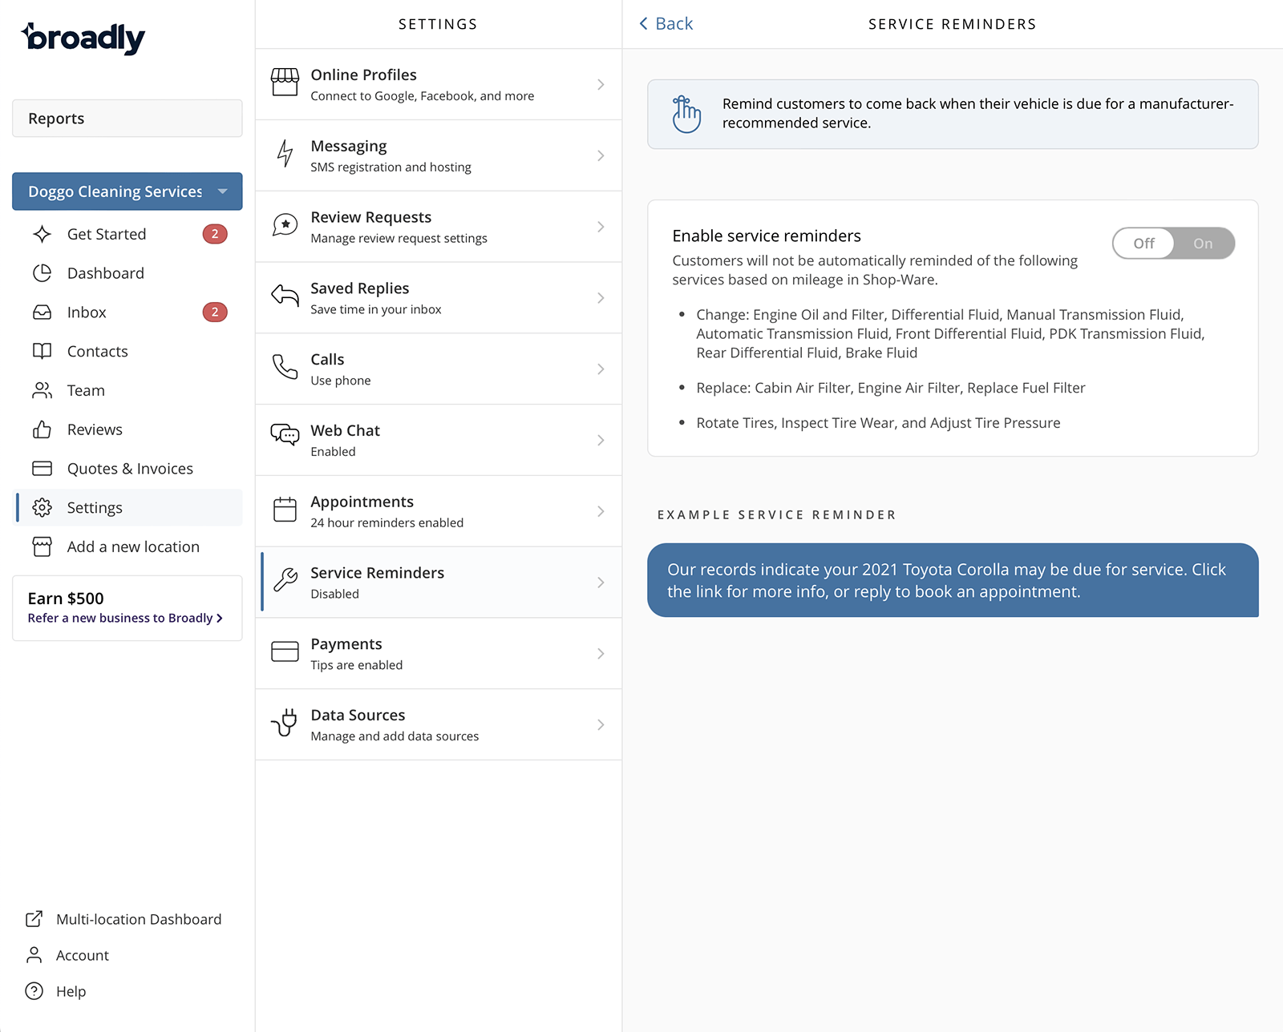Open Contacts from the sidebar
1283x1032 pixels.
[129, 351]
